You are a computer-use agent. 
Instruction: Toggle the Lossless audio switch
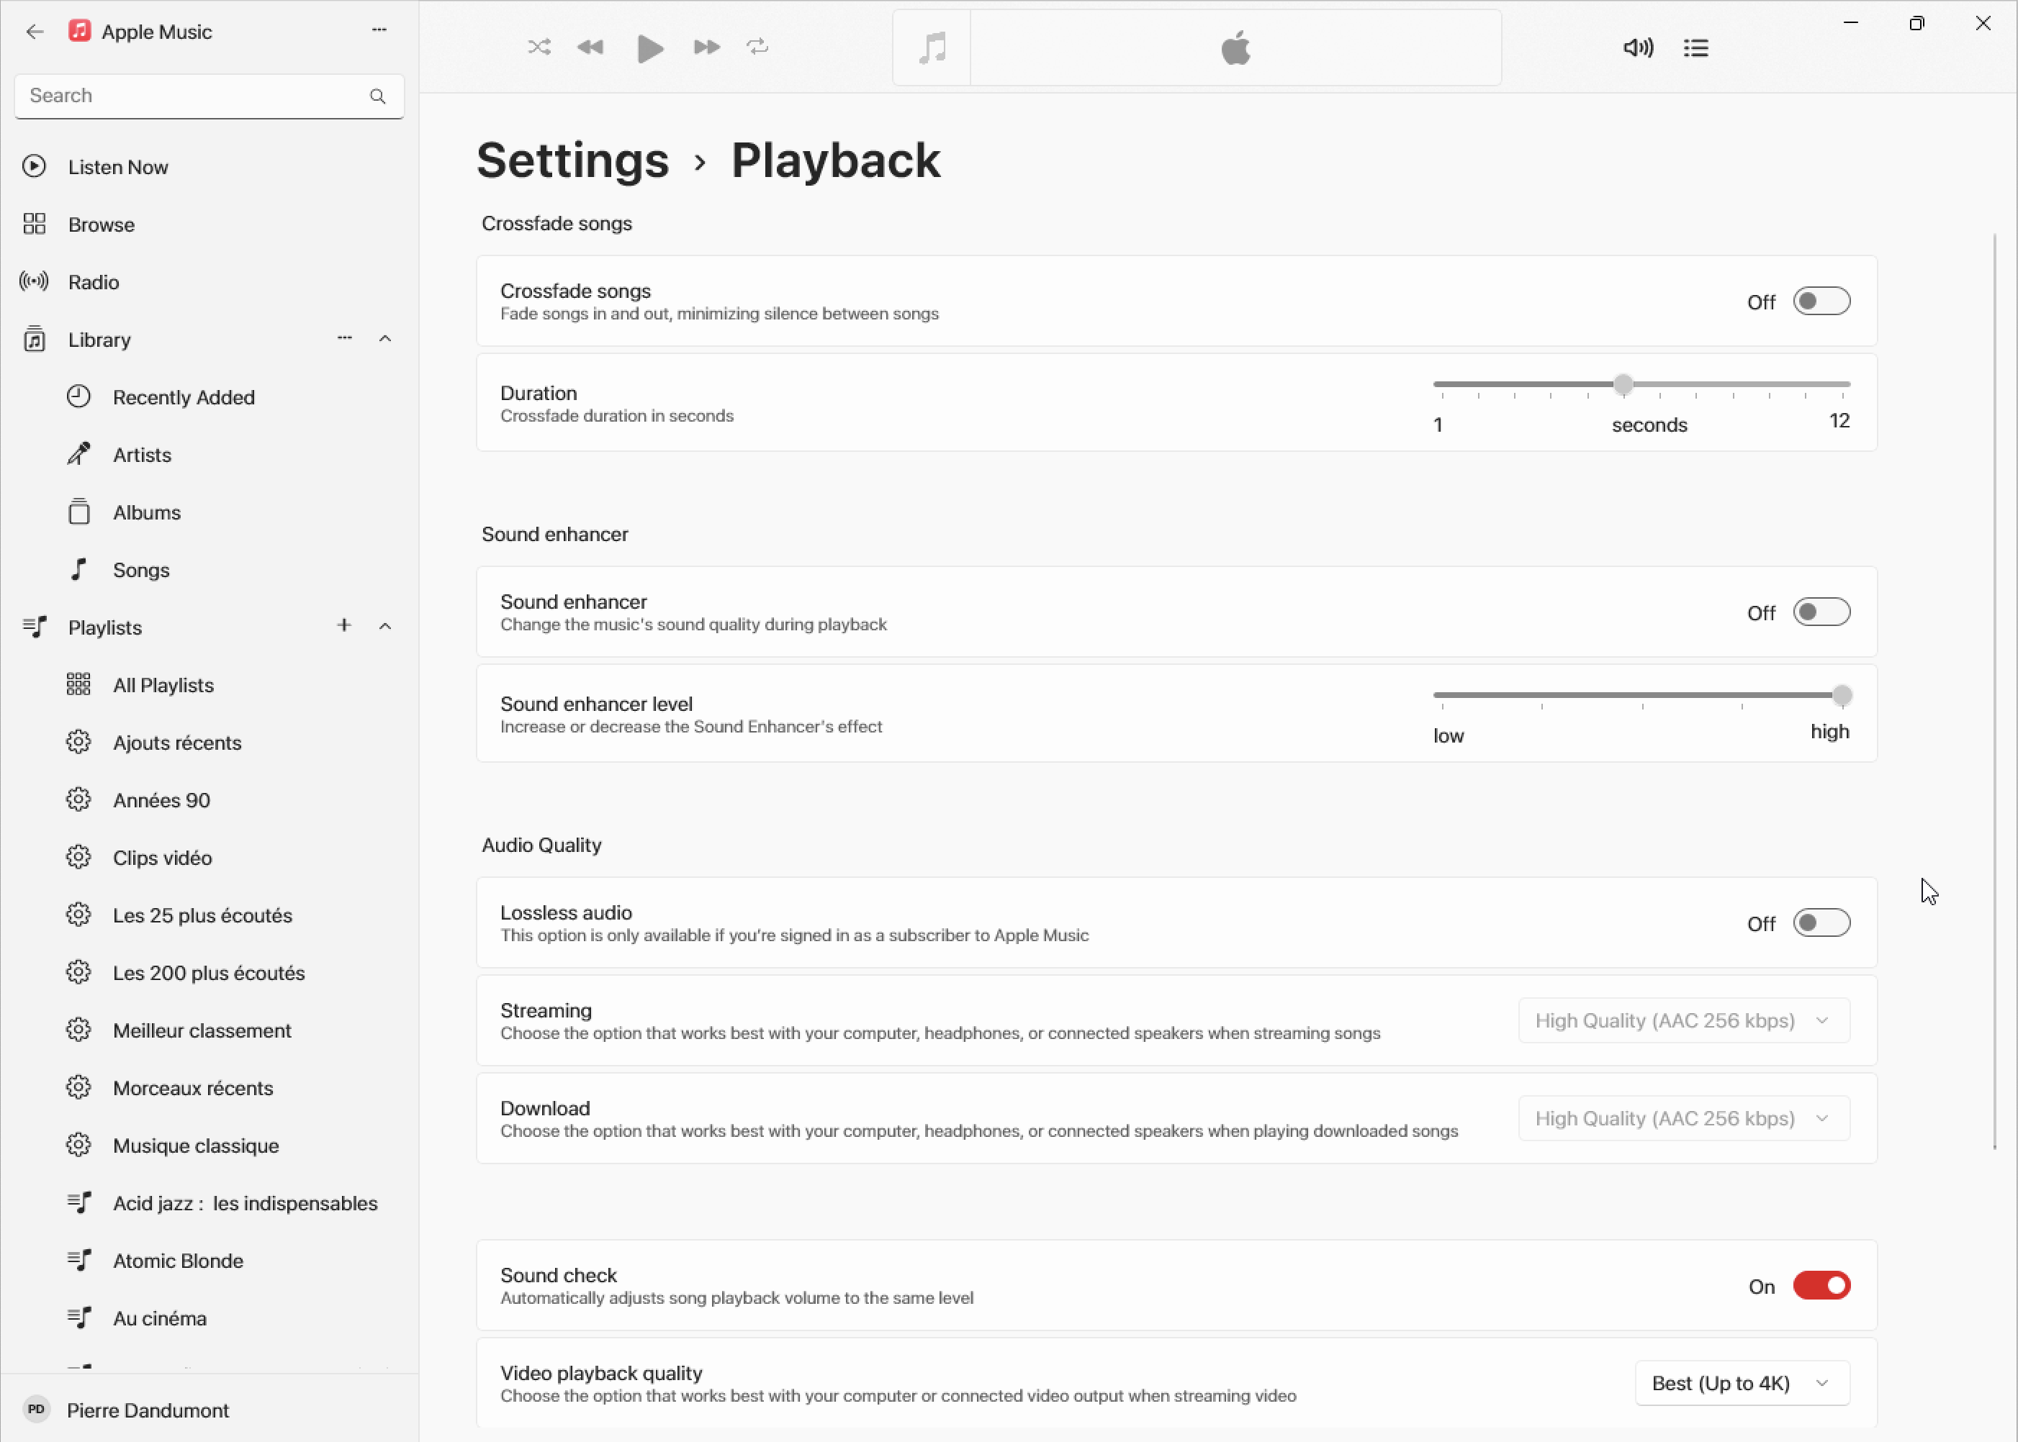click(x=1821, y=923)
